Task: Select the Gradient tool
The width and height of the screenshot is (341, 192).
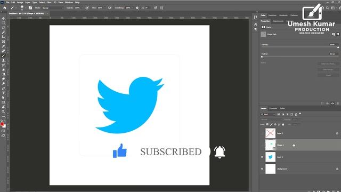Action: click(x=3, y=75)
